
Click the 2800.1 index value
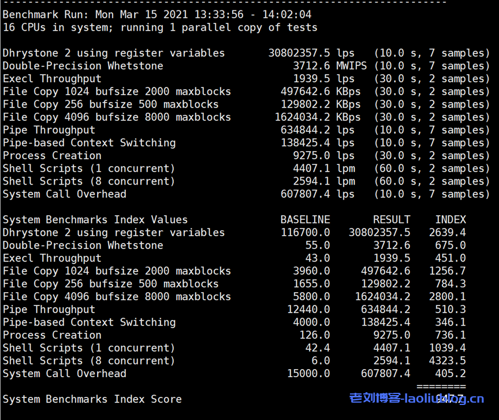point(447,297)
